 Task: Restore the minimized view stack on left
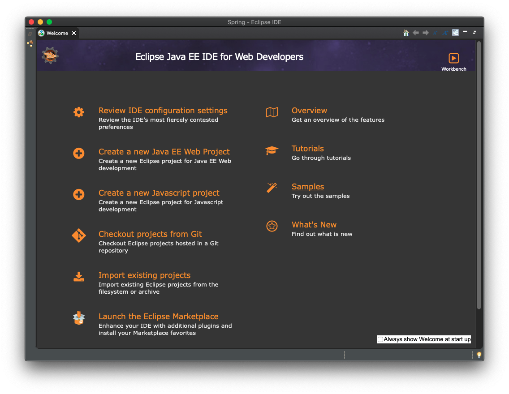click(30, 34)
